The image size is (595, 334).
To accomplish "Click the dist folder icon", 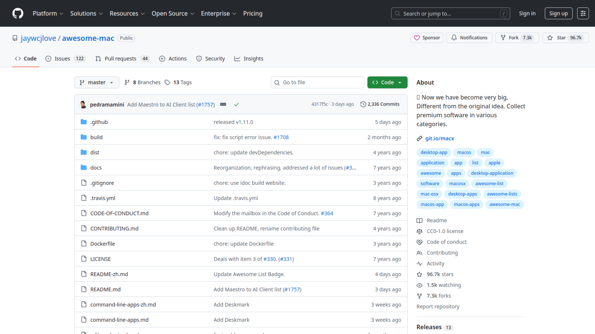I will pyautogui.click(x=84, y=152).
